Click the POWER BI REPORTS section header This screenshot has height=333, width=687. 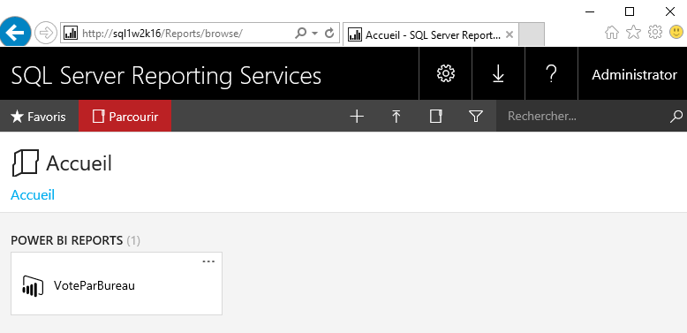click(x=75, y=240)
